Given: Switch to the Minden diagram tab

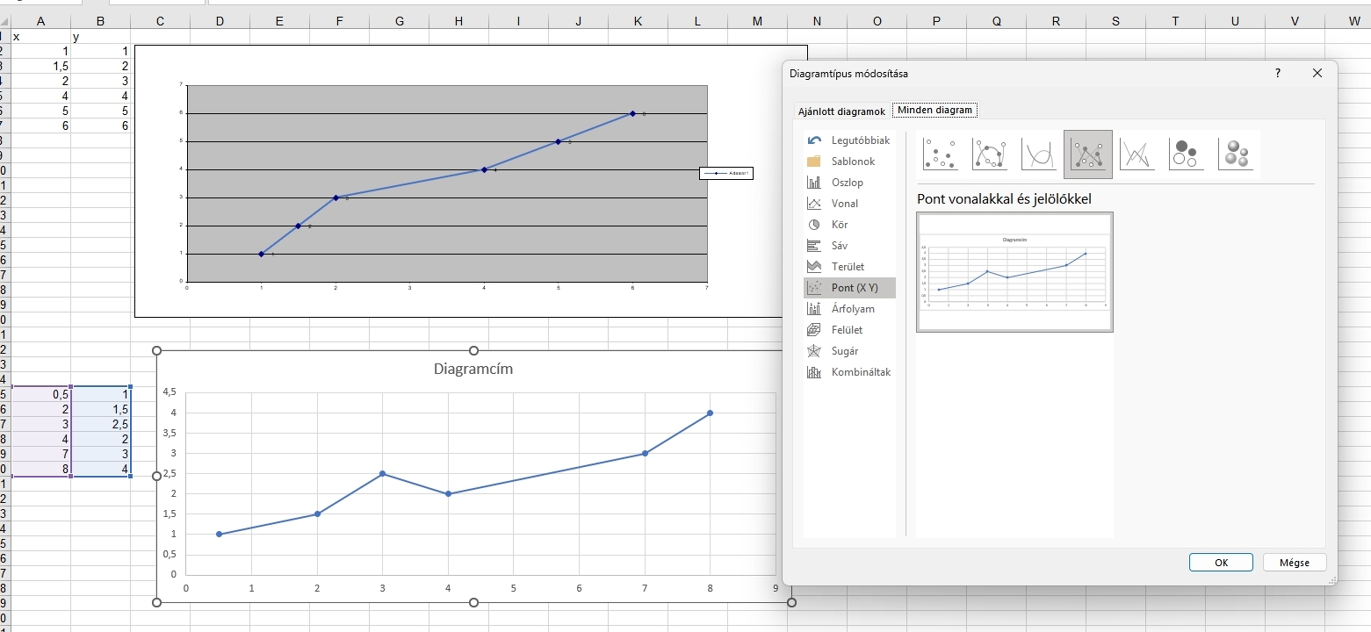Looking at the screenshot, I should pyautogui.click(x=934, y=111).
